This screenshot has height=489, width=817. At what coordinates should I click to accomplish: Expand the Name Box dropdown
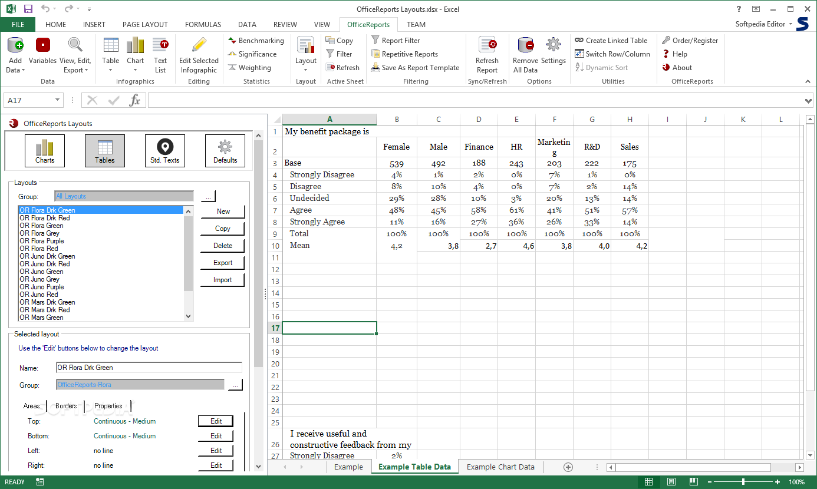coord(57,100)
